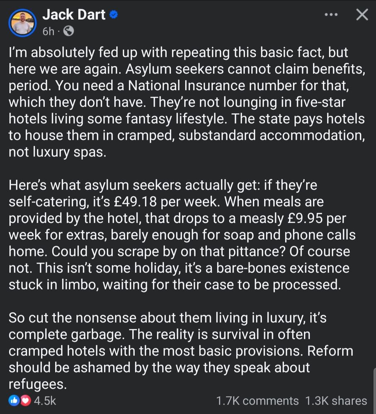This screenshot has width=376, height=414.
Task: View the 1.3K shares
Action: [336, 400]
